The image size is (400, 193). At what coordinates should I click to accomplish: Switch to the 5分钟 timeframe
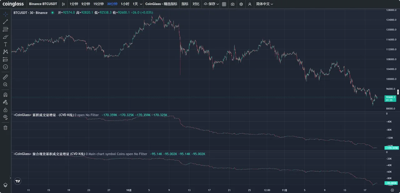86,4
